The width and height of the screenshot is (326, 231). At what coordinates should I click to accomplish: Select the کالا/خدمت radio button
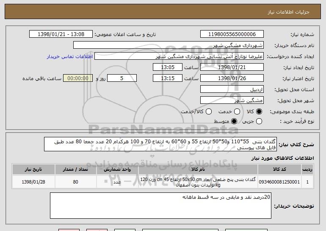(209, 111)
